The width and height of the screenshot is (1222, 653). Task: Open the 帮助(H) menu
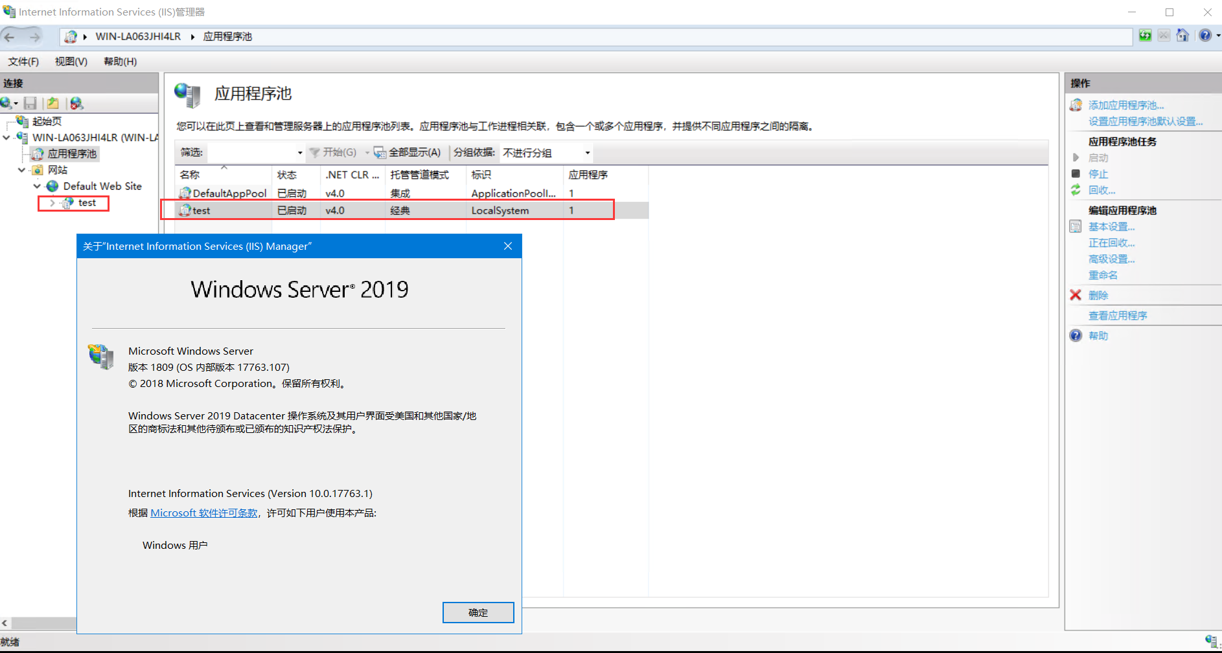click(121, 61)
